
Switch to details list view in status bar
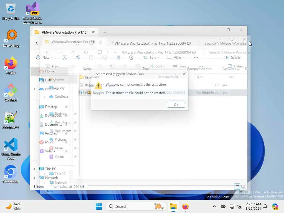tap(237, 186)
